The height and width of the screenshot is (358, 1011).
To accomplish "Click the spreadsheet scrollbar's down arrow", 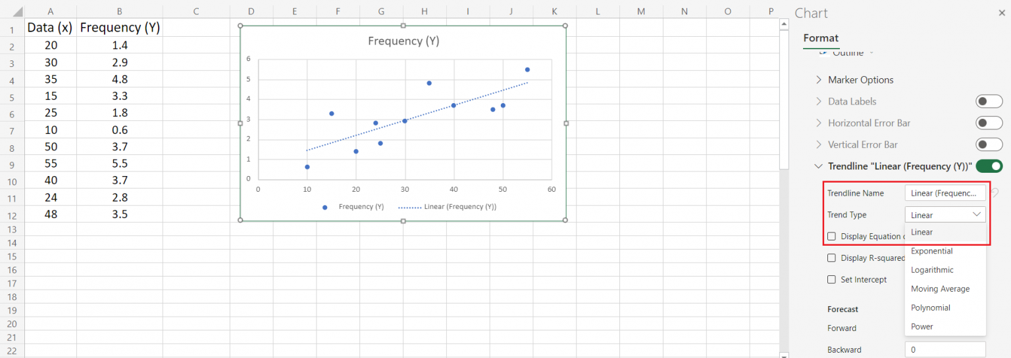I will (783, 355).
